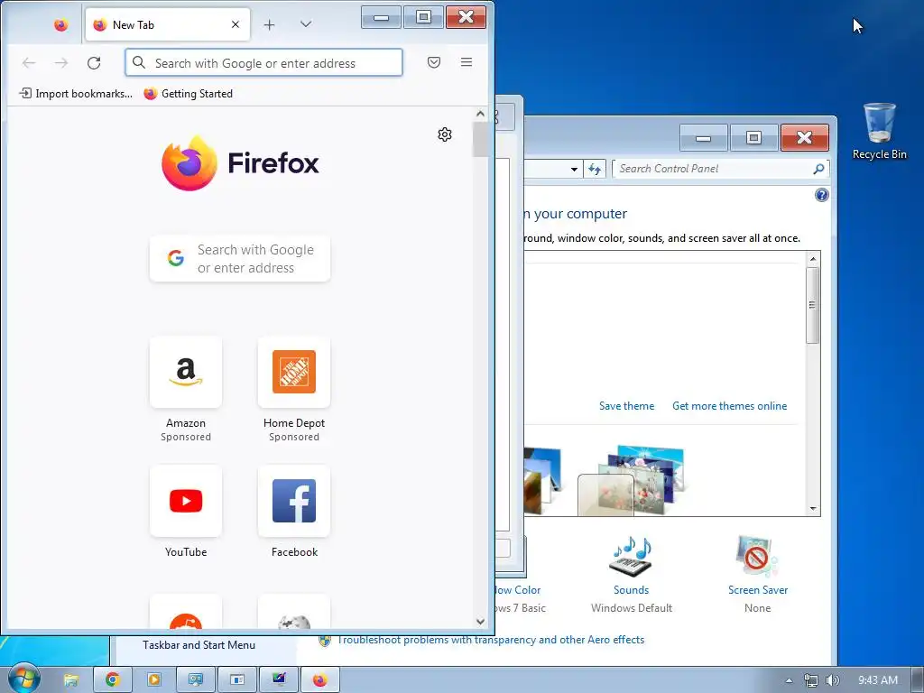The width and height of the screenshot is (924, 693).
Task: Open the volume speaker tray icon
Action: coord(832,680)
